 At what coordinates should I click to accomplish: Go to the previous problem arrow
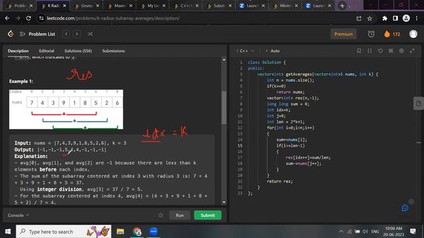pos(66,34)
